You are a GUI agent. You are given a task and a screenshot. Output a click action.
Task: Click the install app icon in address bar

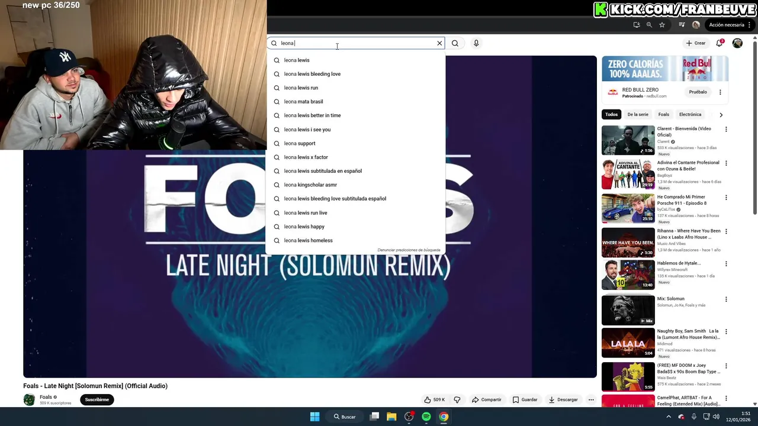(x=637, y=25)
